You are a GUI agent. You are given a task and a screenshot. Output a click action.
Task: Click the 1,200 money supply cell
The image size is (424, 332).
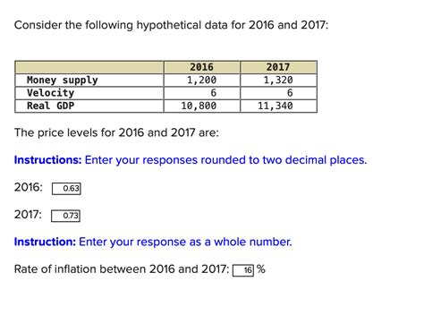(x=201, y=80)
